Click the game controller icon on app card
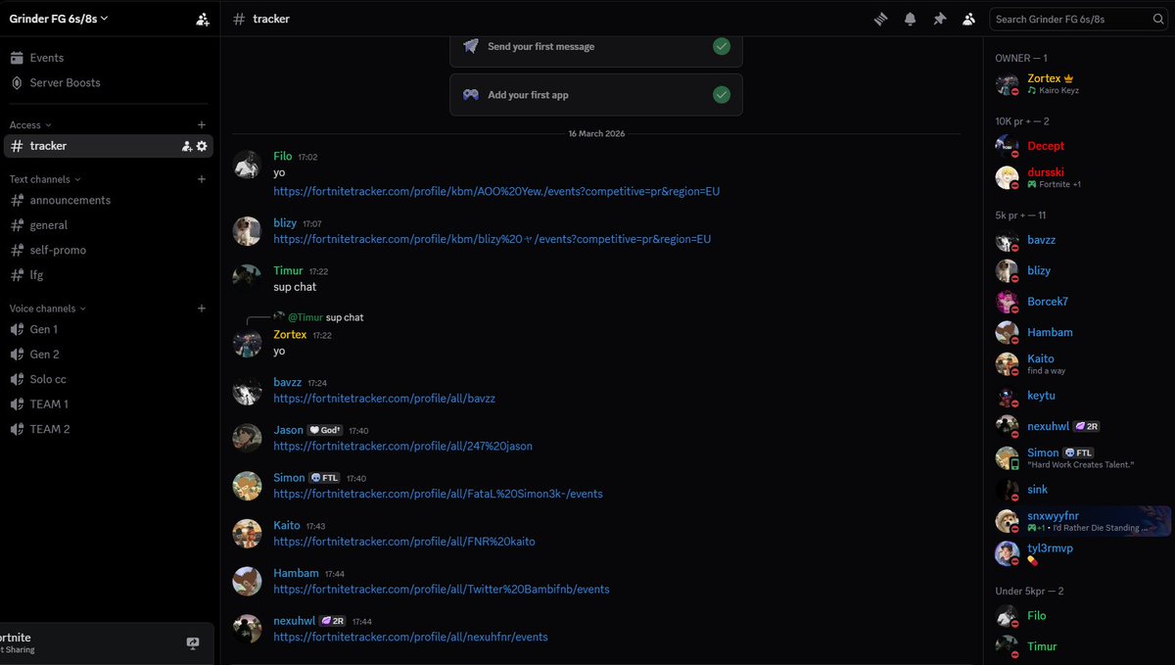This screenshot has height=665, width=1175. (x=471, y=95)
